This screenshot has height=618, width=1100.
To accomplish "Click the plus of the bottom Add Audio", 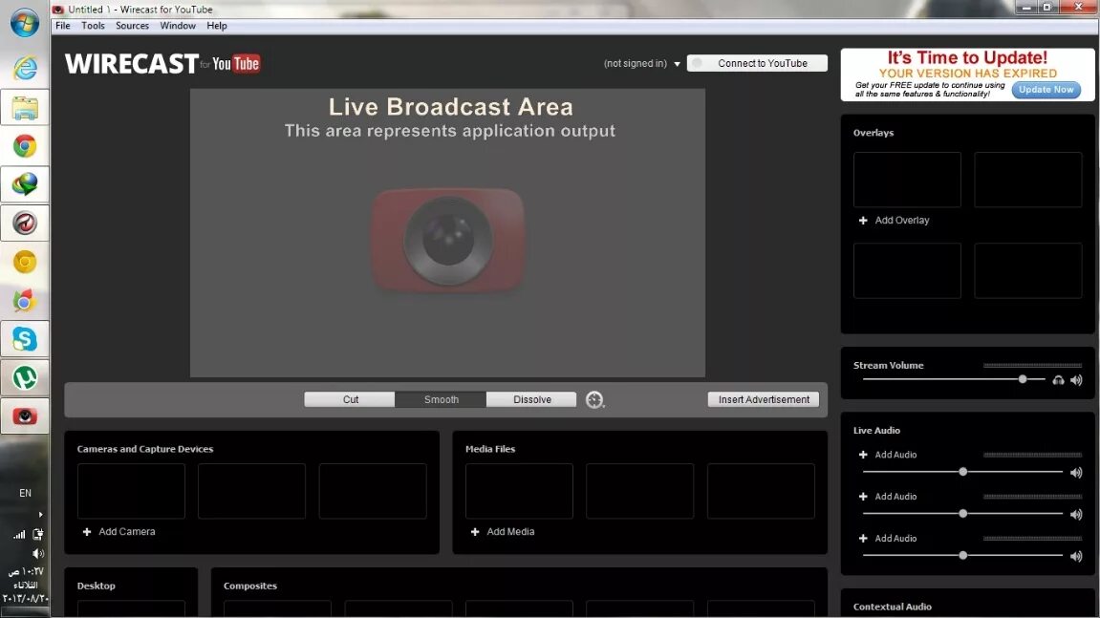I will pyautogui.click(x=863, y=539).
